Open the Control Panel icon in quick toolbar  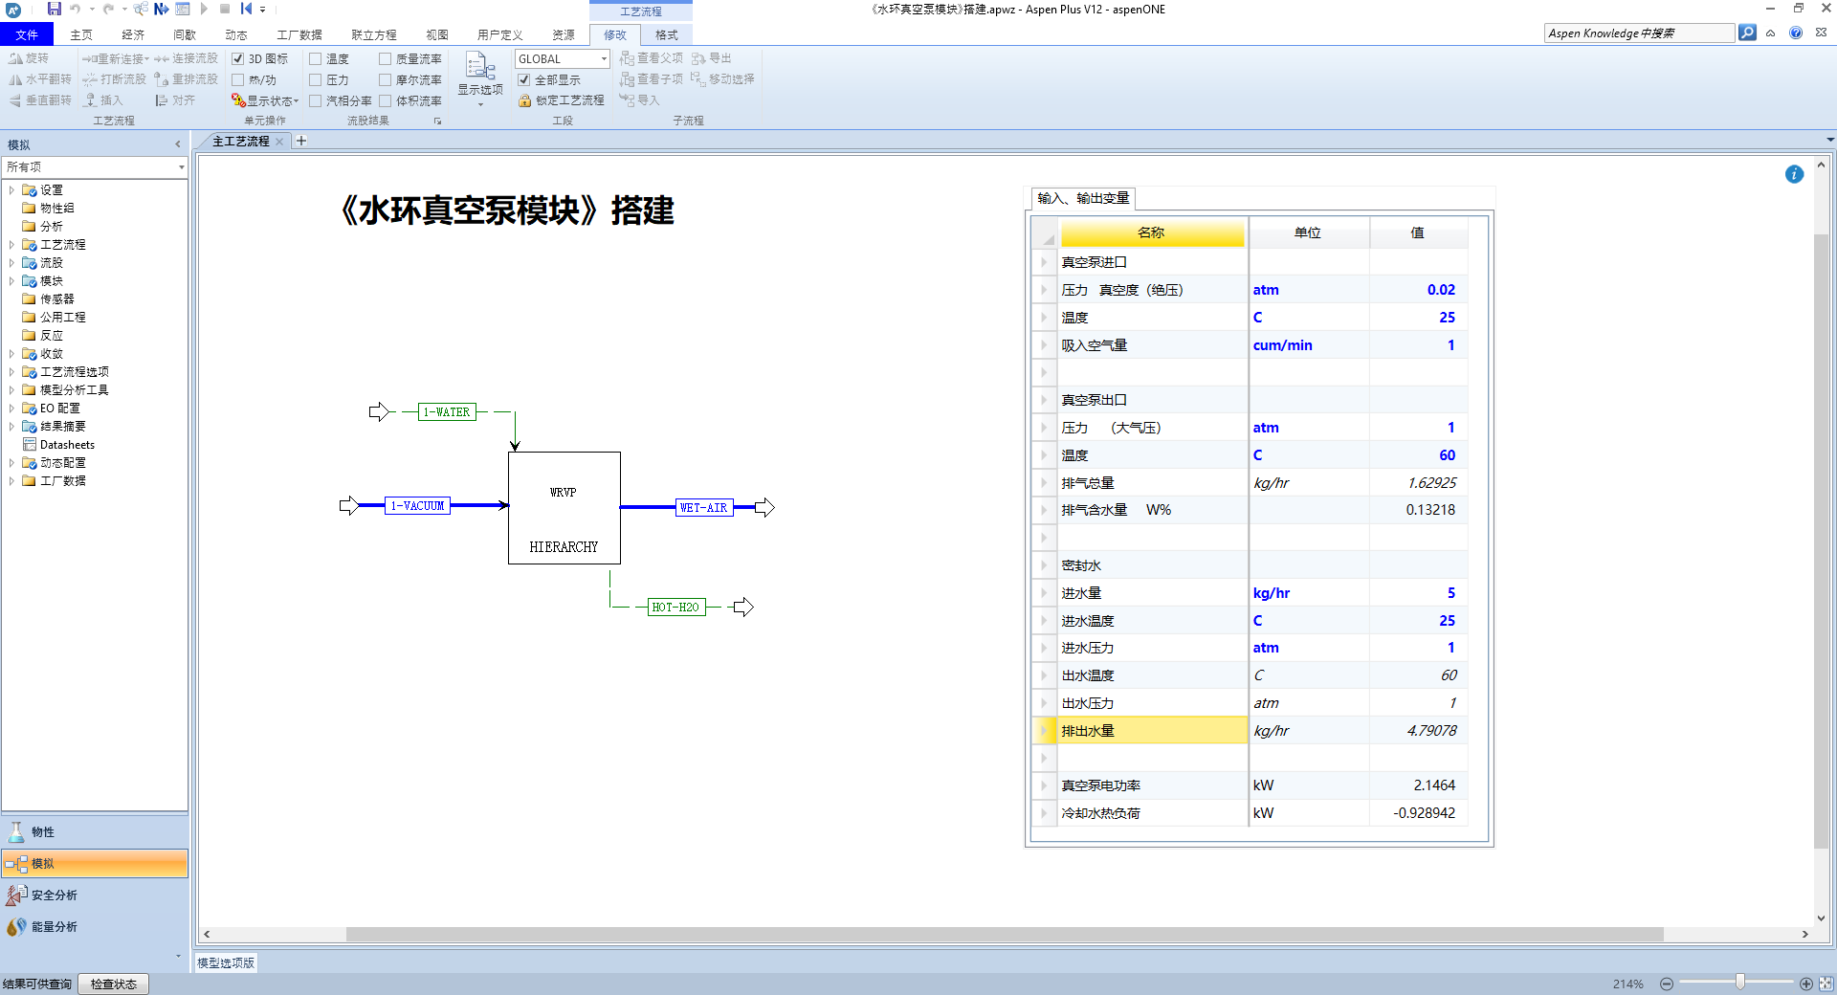[x=183, y=9]
